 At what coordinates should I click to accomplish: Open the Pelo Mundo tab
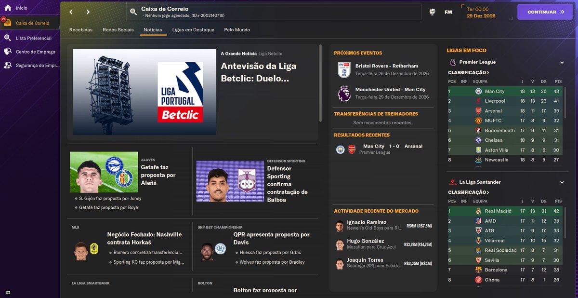237,30
